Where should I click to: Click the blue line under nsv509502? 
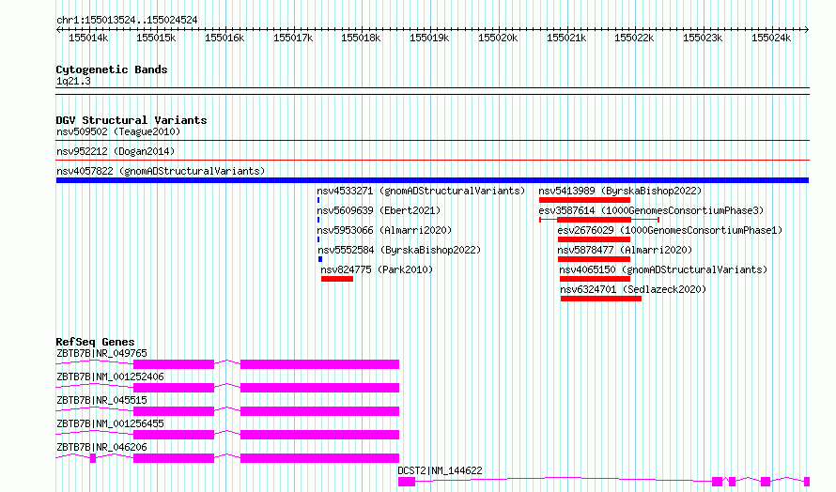(x=432, y=141)
